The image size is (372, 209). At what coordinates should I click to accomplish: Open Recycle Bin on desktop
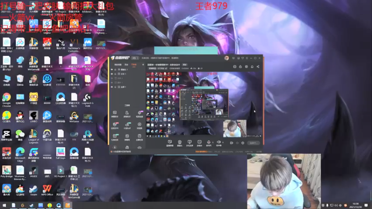(x=20, y=80)
